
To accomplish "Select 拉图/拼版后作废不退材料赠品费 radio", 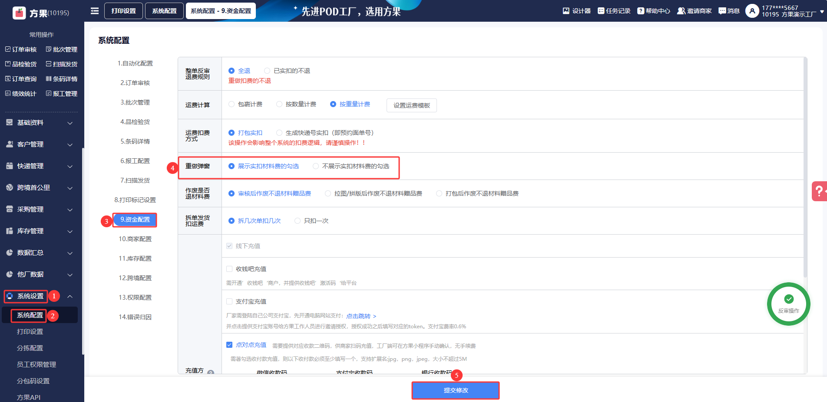I will click(x=328, y=193).
